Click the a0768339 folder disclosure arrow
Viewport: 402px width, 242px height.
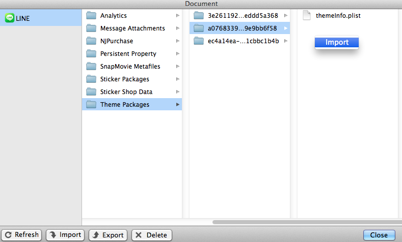tap(286, 28)
